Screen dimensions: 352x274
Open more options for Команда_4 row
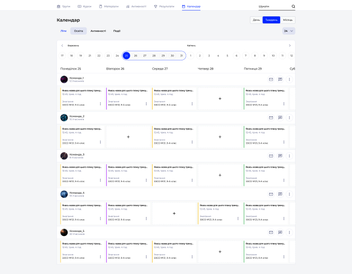(289, 194)
